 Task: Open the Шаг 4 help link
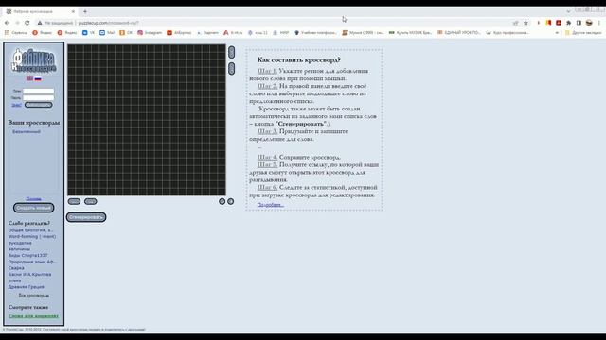click(267, 158)
